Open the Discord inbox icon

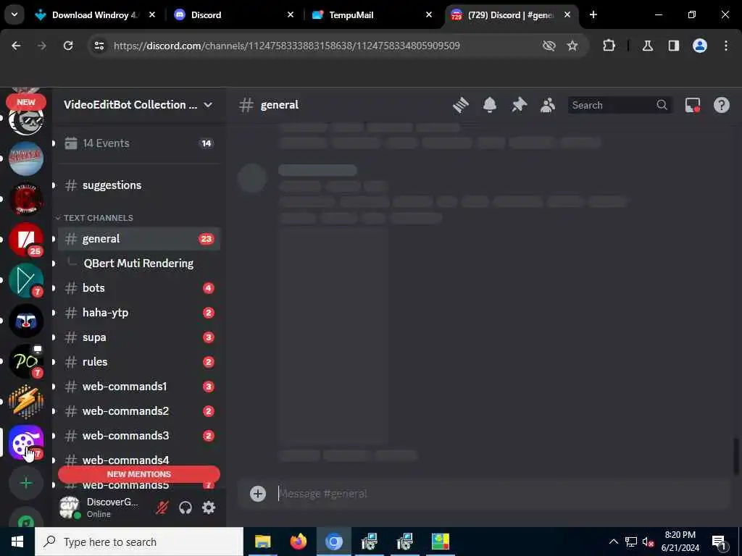(x=693, y=105)
